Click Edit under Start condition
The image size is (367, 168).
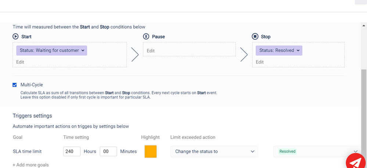pyautogui.click(x=20, y=62)
